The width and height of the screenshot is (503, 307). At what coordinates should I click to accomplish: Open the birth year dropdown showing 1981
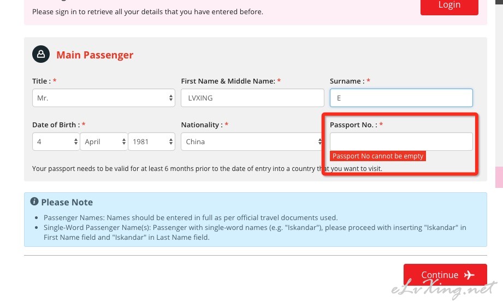pos(152,141)
